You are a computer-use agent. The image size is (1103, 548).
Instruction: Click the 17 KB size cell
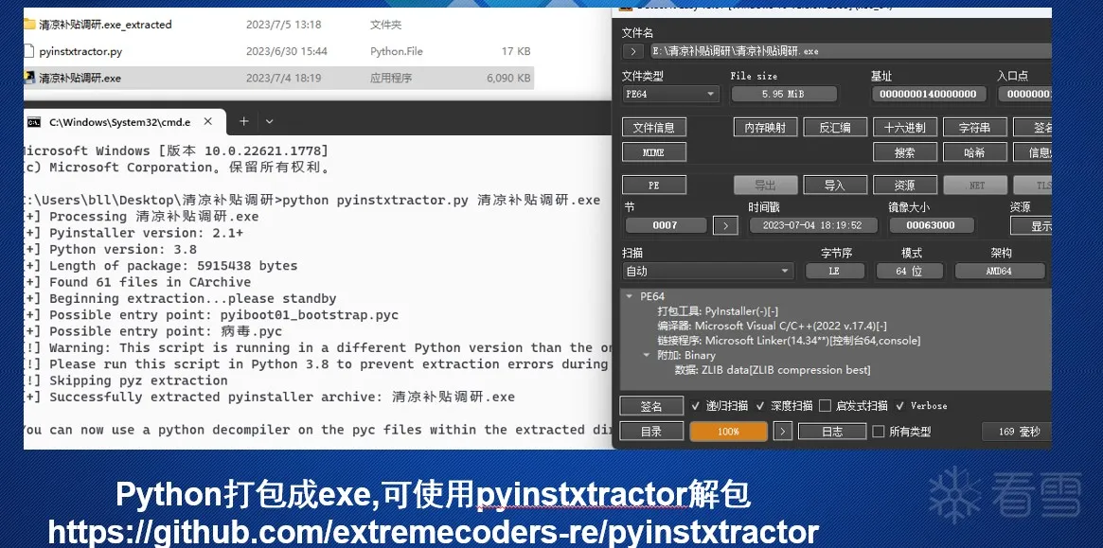coord(516,51)
